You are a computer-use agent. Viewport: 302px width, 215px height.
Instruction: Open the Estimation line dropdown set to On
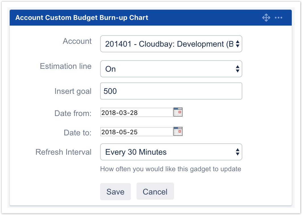(x=171, y=69)
